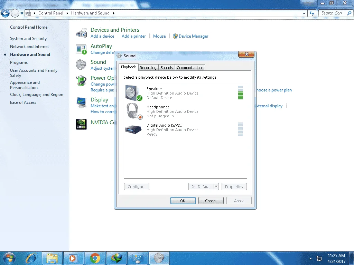Switch to the Playback tab

pyautogui.click(x=129, y=67)
